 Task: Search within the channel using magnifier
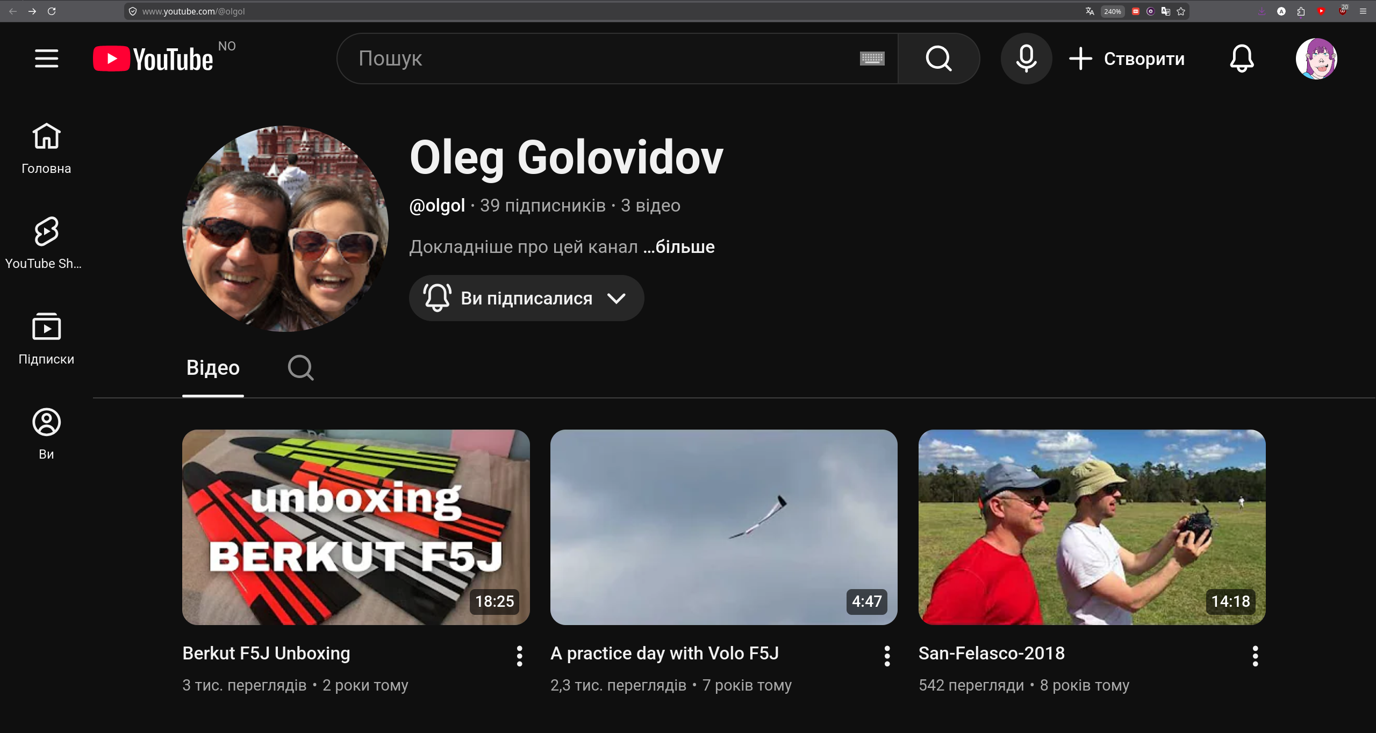coord(300,368)
